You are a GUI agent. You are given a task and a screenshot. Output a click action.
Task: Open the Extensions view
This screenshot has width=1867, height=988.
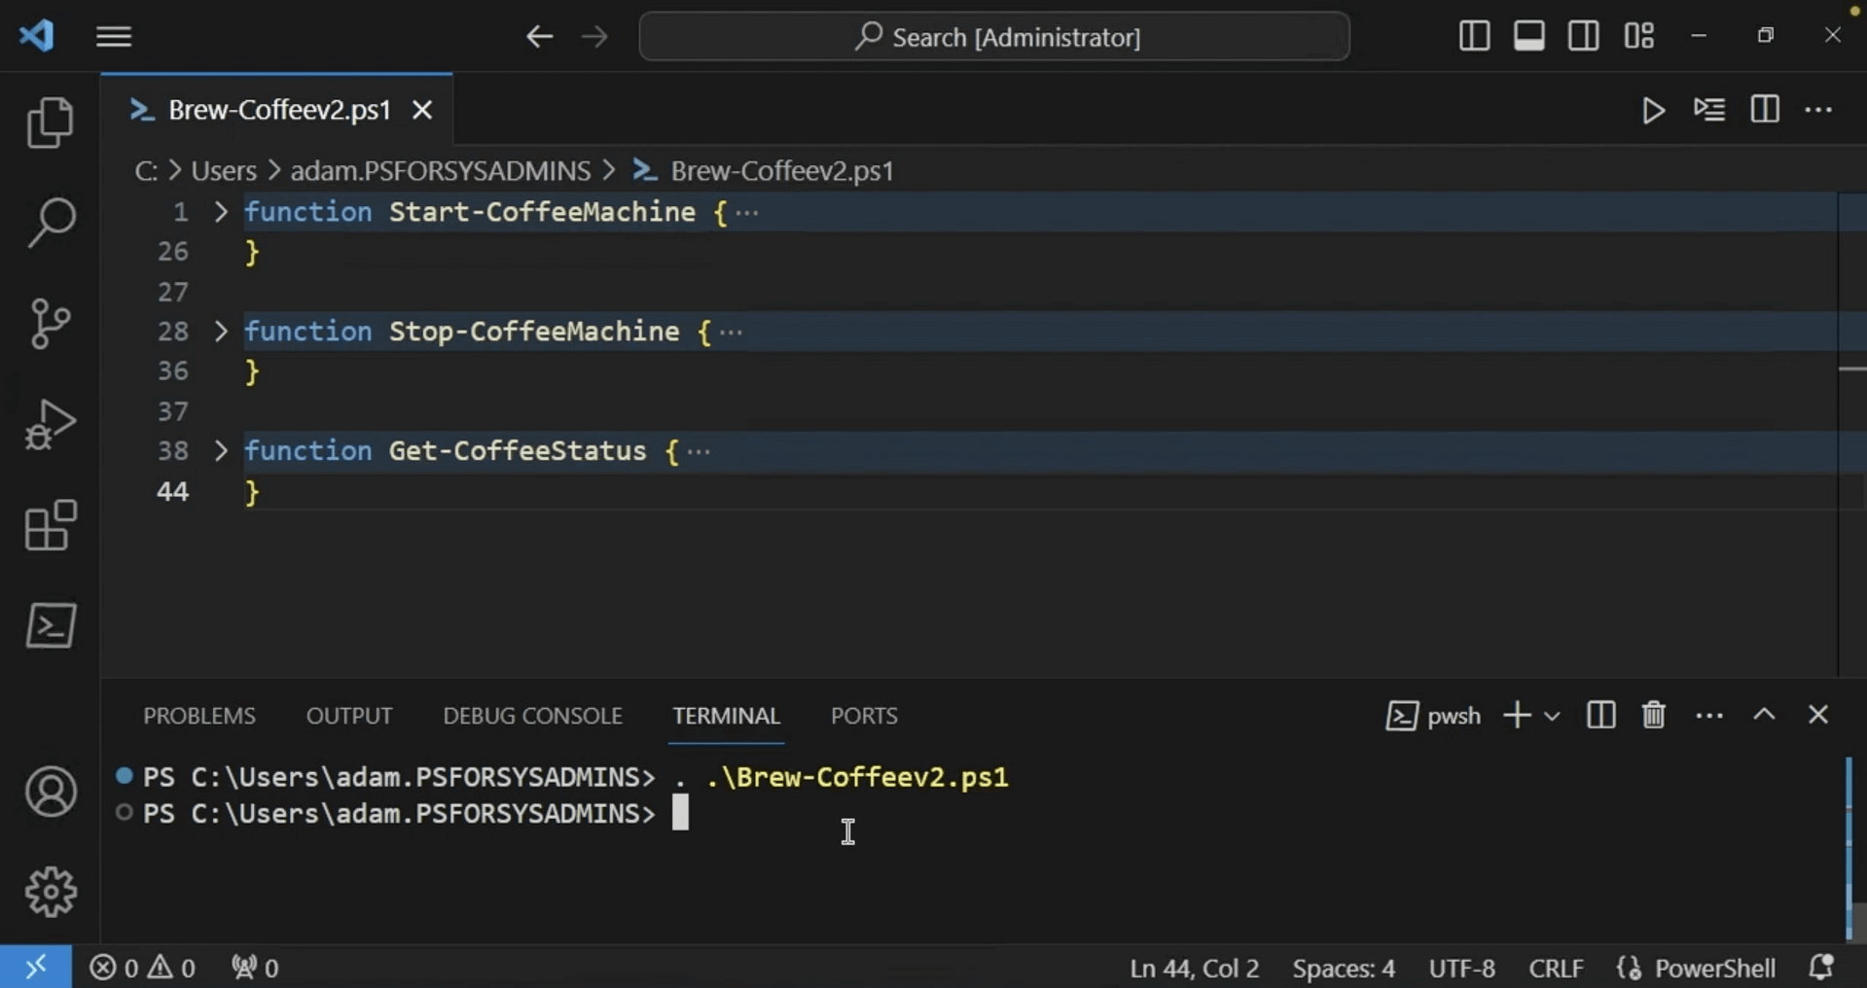pyautogui.click(x=51, y=525)
